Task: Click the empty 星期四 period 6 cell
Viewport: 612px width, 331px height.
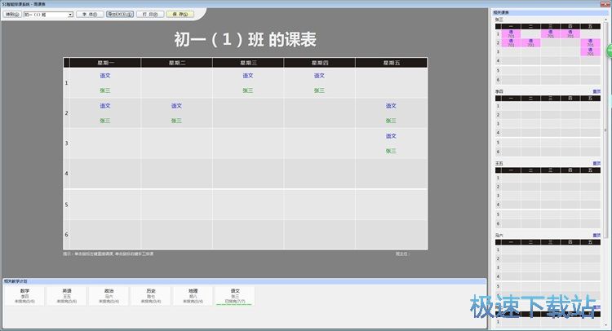Action: [319, 234]
